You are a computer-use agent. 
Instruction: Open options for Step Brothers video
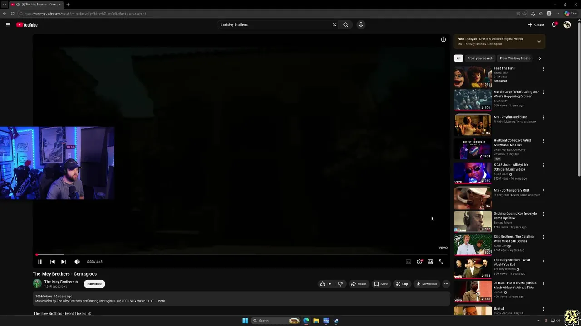[543, 237]
